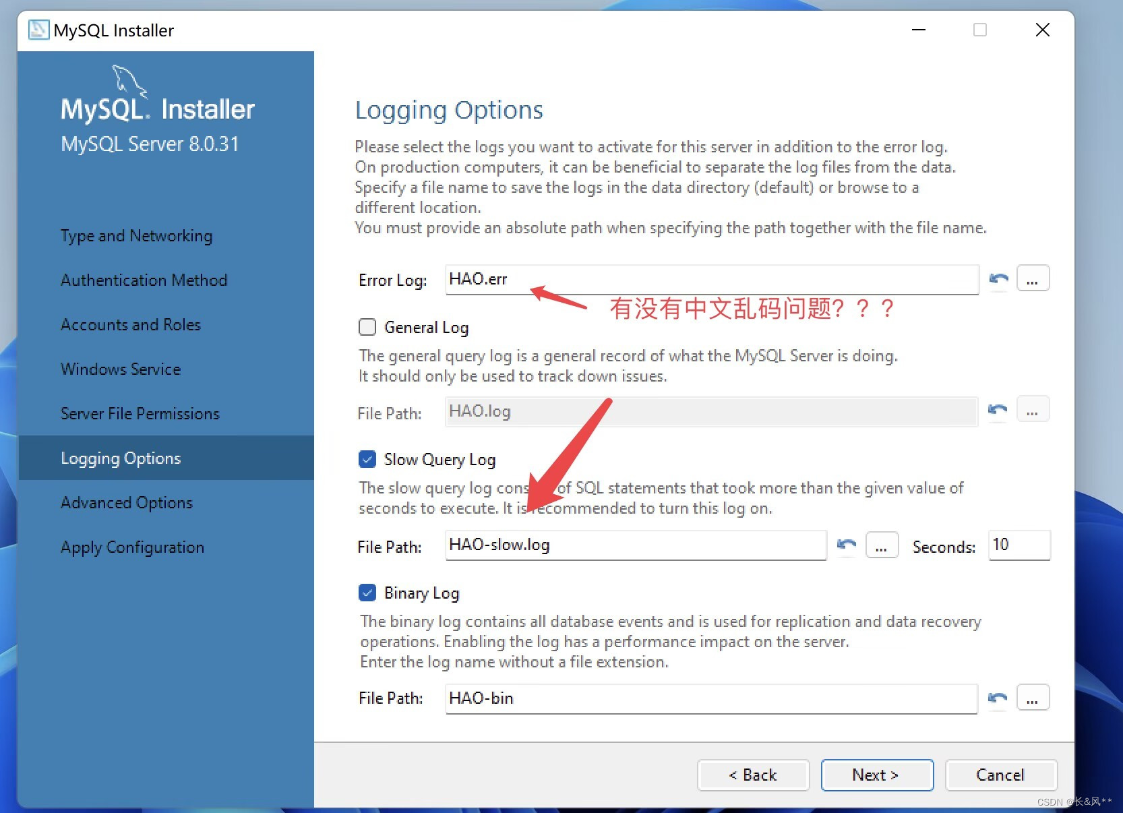Browse for Binary Log file location
The width and height of the screenshot is (1123, 813).
(1033, 698)
